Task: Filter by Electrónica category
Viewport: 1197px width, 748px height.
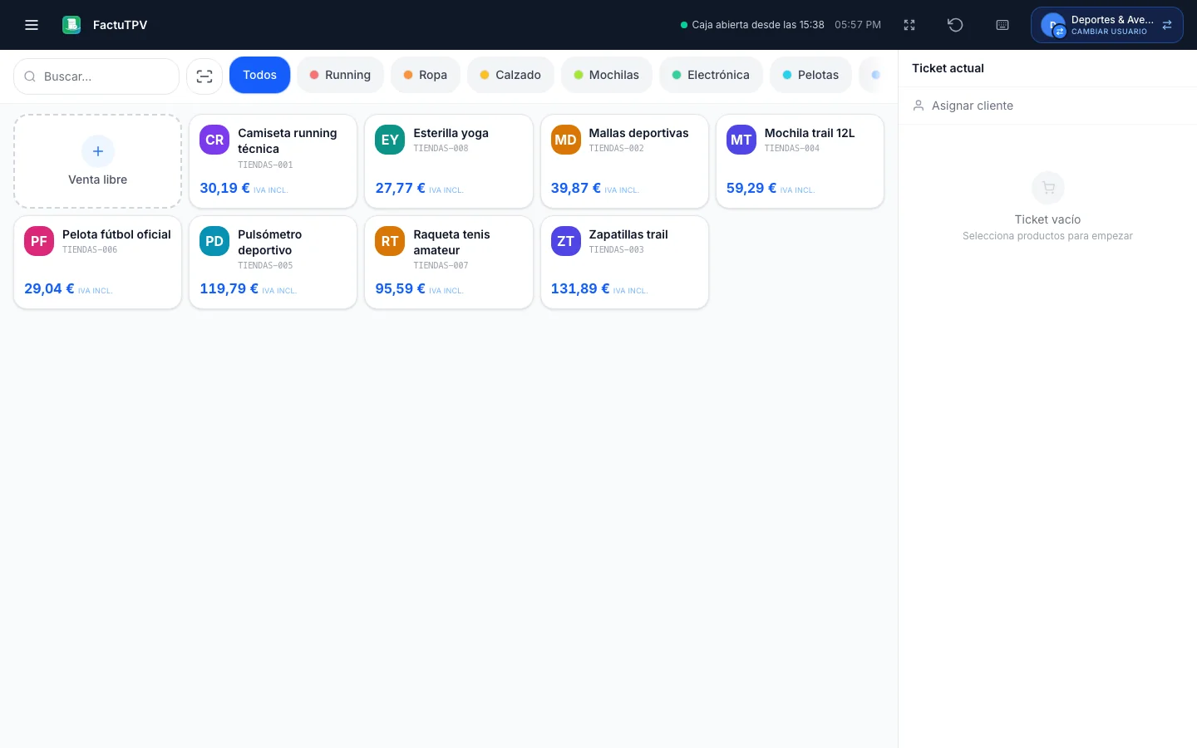Action: pyautogui.click(x=711, y=75)
